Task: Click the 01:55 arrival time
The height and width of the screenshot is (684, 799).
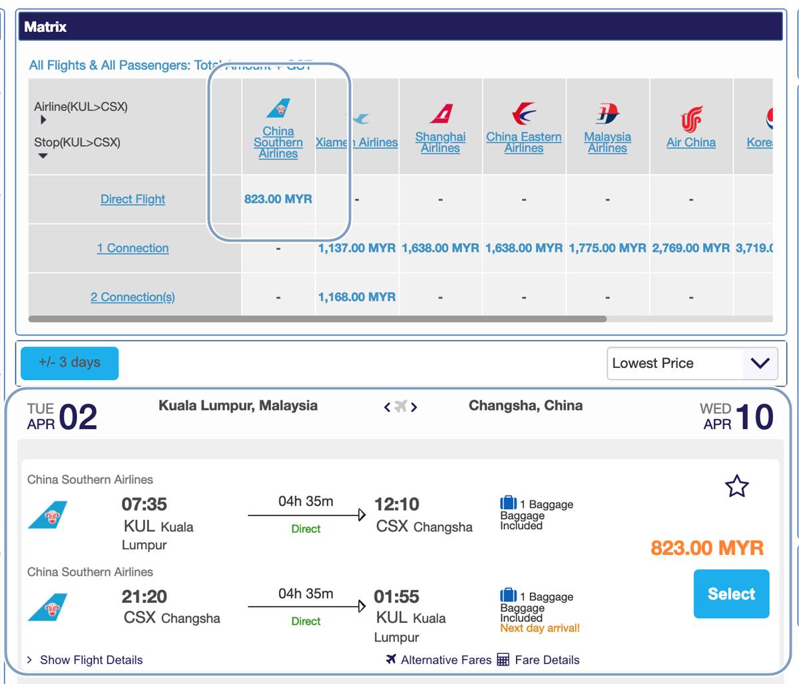Action: [397, 597]
